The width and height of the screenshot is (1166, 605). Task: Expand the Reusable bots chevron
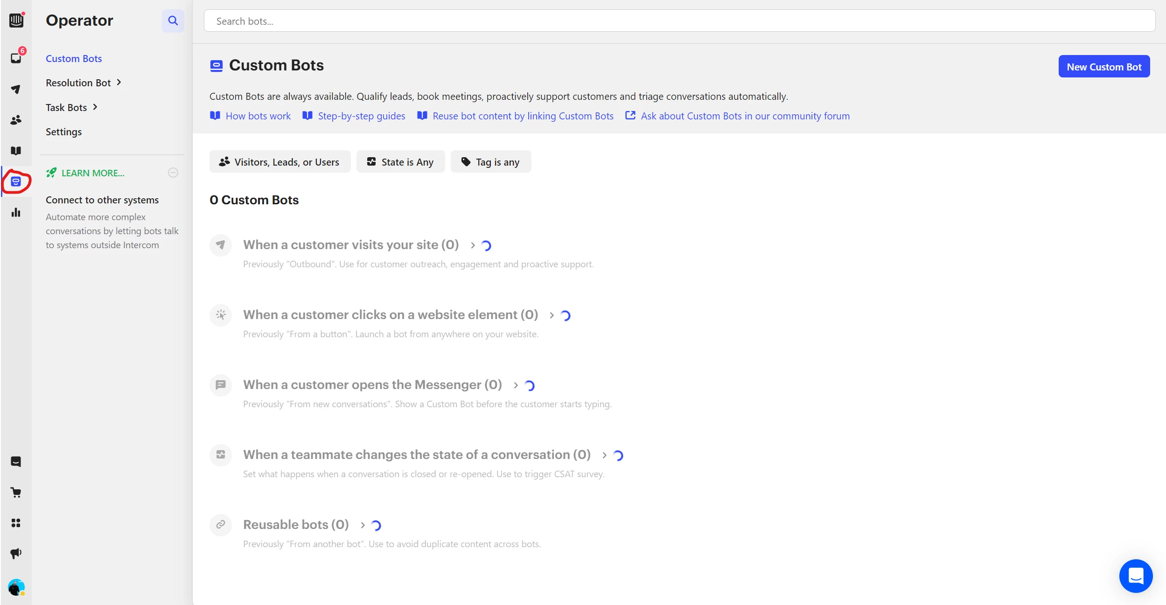pyautogui.click(x=363, y=525)
